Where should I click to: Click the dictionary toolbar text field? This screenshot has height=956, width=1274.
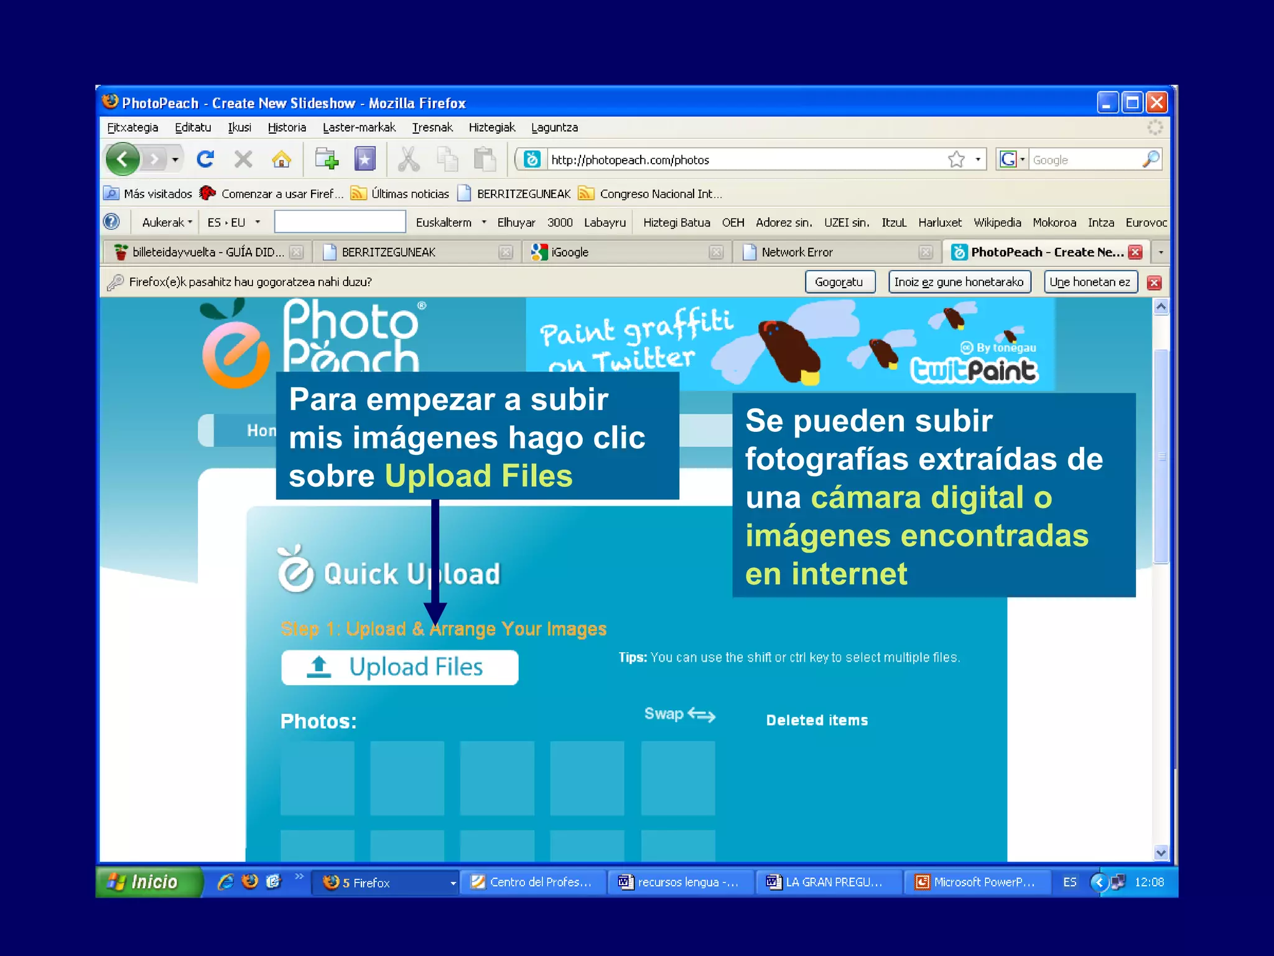click(340, 222)
